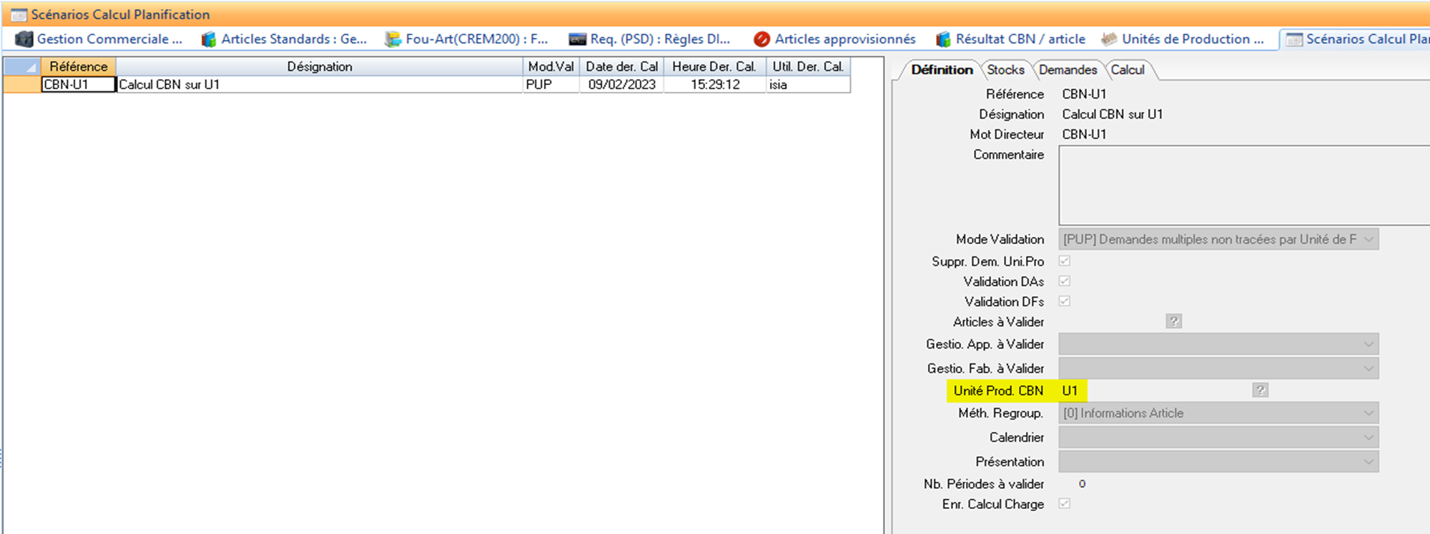
Task: Switch to the Stocks tab
Action: (x=1005, y=70)
